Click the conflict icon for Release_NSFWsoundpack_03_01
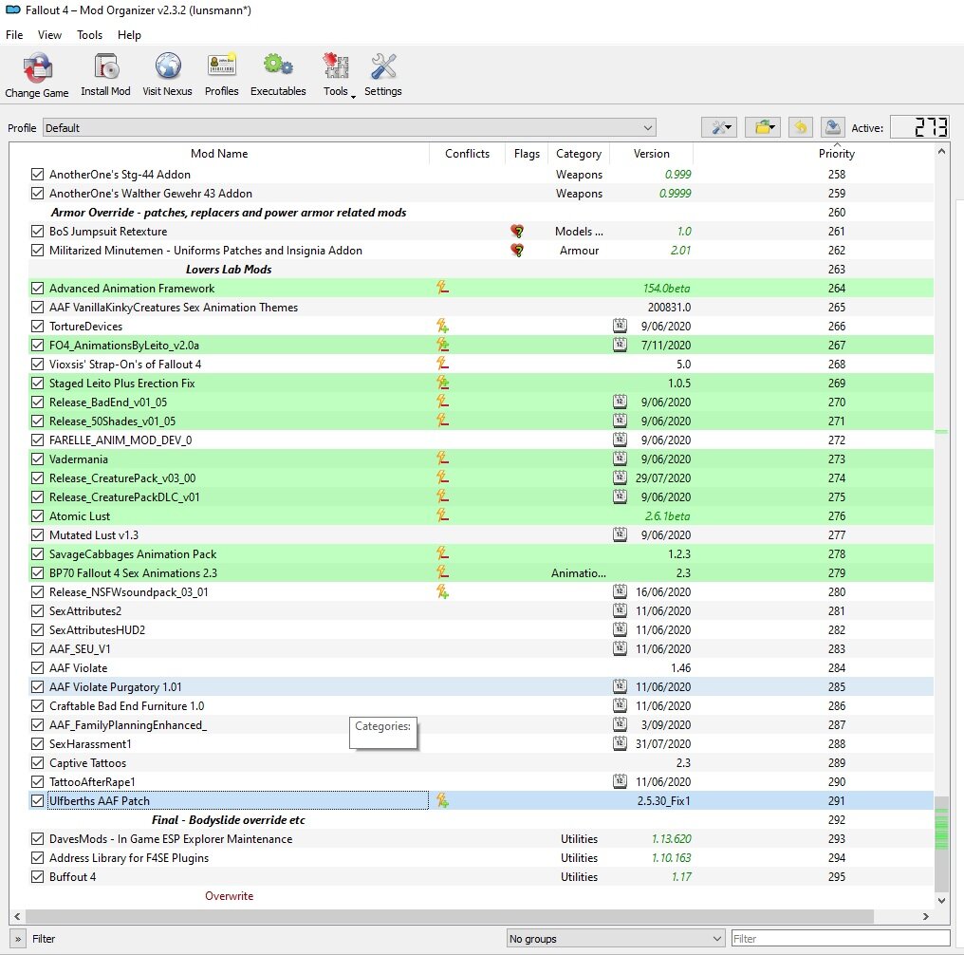Image resolution: width=964 pixels, height=955 pixels. pyautogui.click(x=442, y=591)
